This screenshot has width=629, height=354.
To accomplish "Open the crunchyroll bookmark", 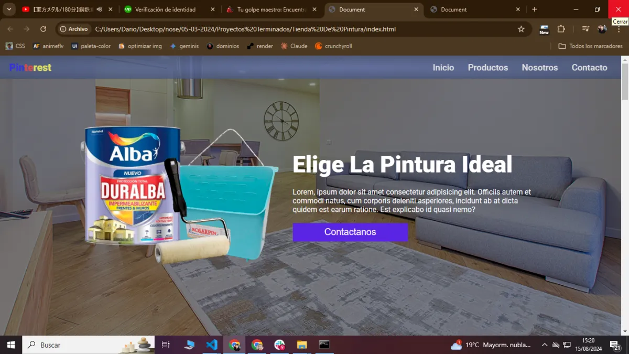I will coord(333,46).
